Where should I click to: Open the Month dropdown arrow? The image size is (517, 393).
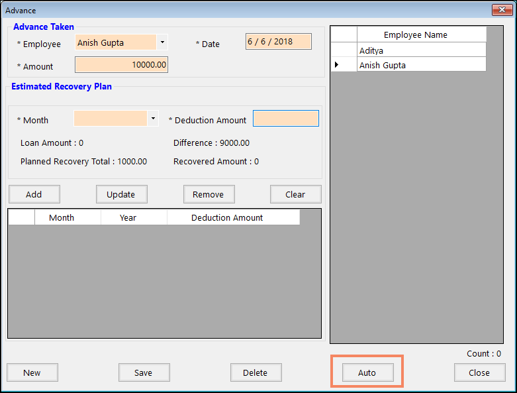[x=153, y=119]
